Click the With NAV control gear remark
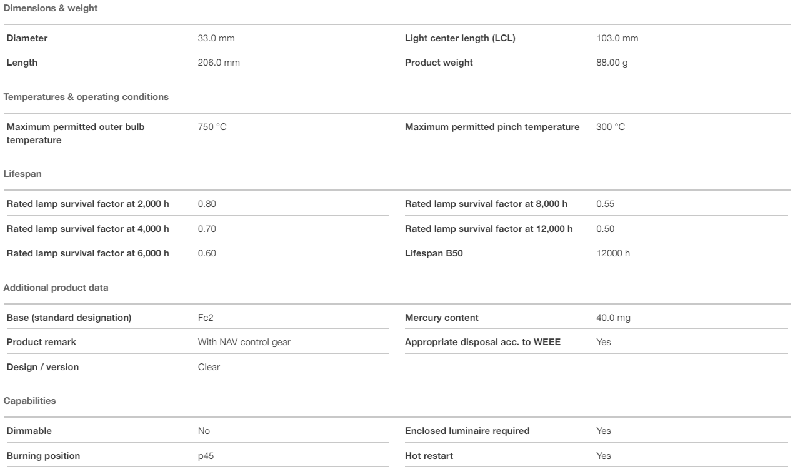 click(x=244, y=342)
